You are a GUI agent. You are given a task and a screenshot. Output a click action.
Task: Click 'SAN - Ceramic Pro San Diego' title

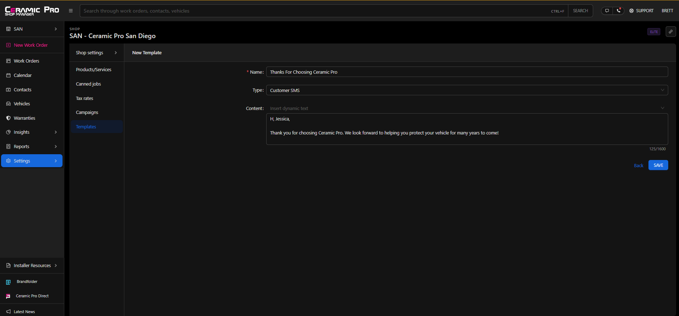(x=112, y=36)
